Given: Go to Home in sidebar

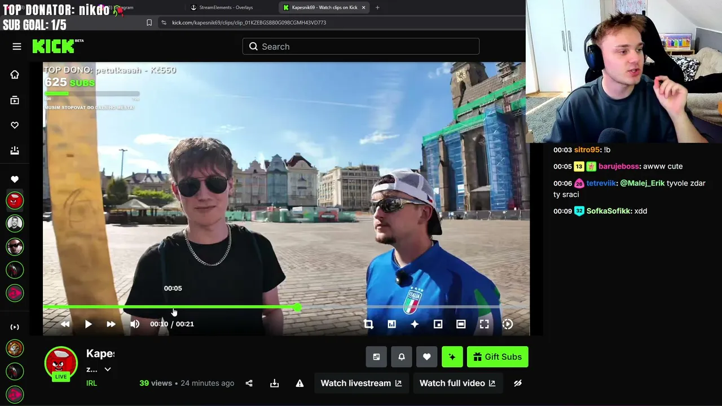Looking at the screenshot, I should [x=15, y=74].
